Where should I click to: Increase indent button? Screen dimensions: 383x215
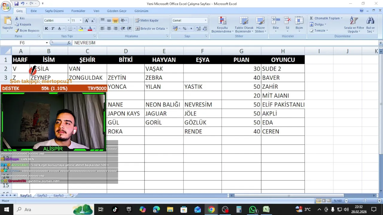(x=129, y=29)
